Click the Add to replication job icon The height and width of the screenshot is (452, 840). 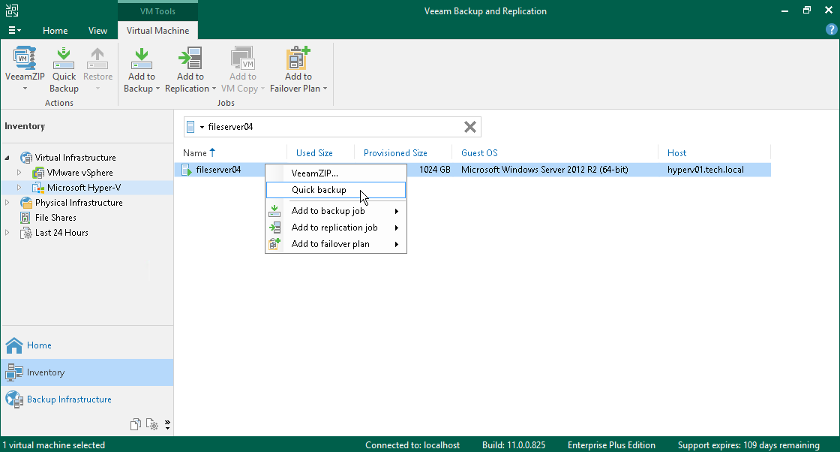coord(274,228)
